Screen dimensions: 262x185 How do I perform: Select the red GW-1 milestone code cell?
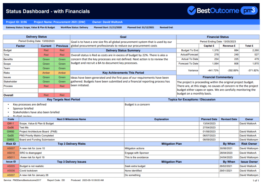[x=11, y=124]
